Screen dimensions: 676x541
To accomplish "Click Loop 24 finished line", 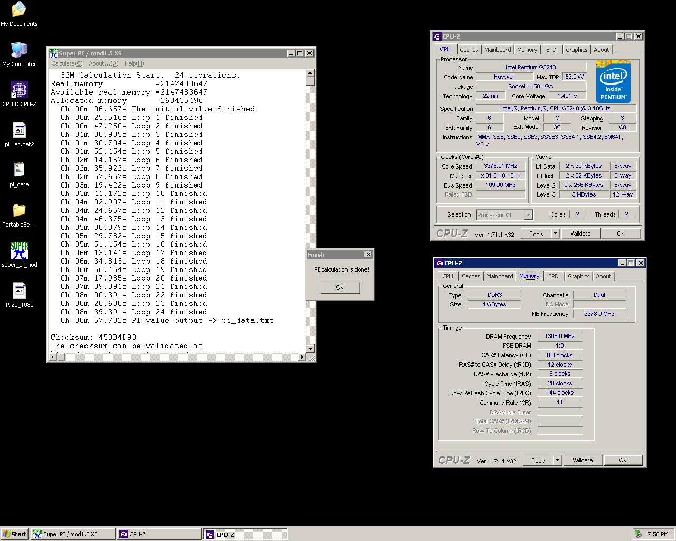I will [134, 312].
